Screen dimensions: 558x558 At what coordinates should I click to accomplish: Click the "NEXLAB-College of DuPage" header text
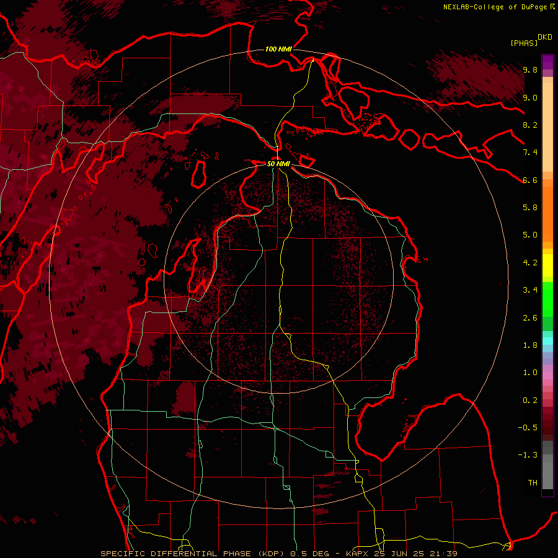click(x=495, y=7)
